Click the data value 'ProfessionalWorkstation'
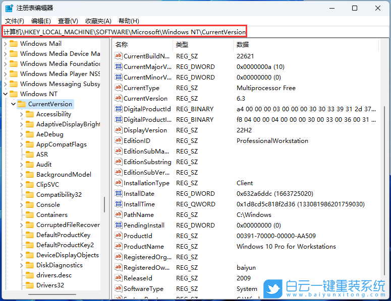The height and width of the screenshot is (301, 391). pos(272,141)
